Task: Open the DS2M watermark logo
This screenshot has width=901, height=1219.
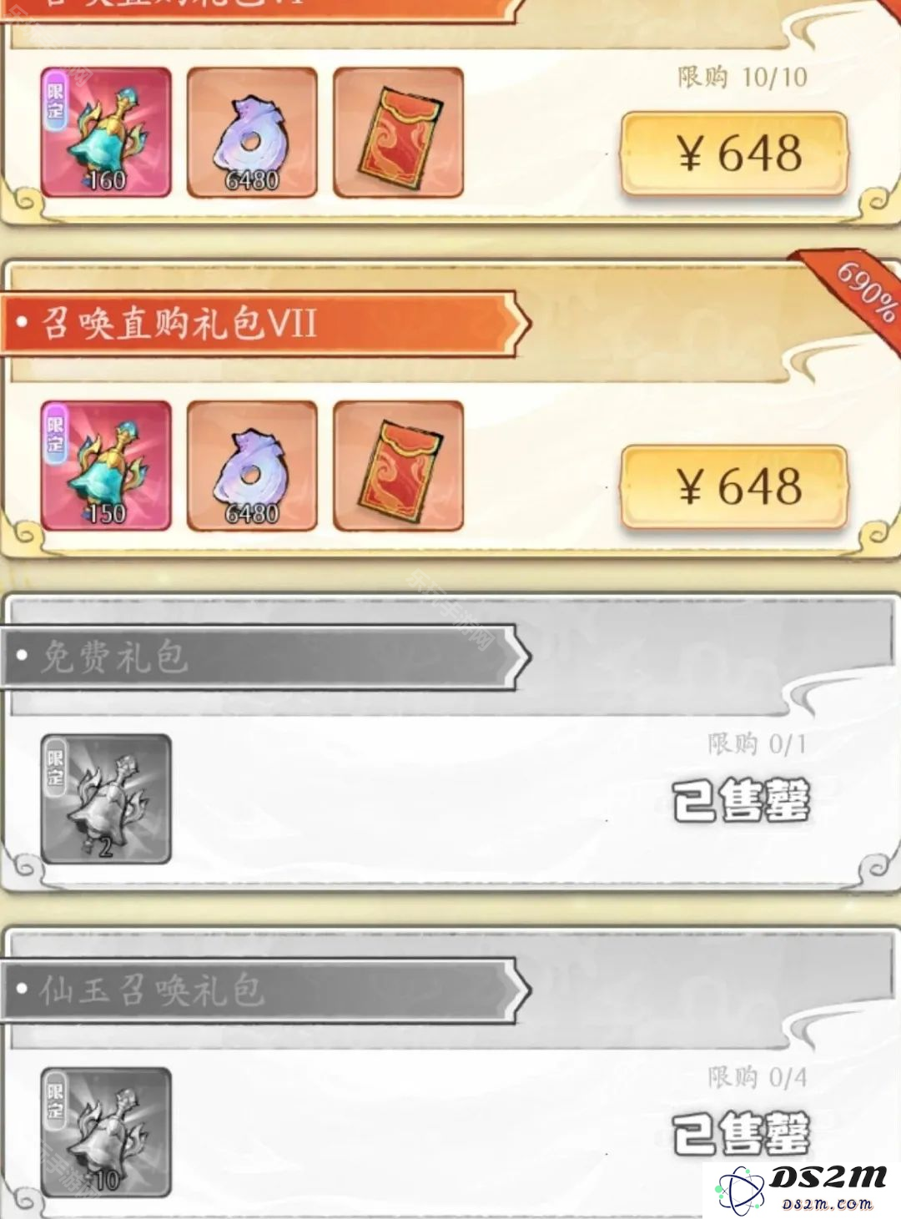Action: pos(801,1189)
